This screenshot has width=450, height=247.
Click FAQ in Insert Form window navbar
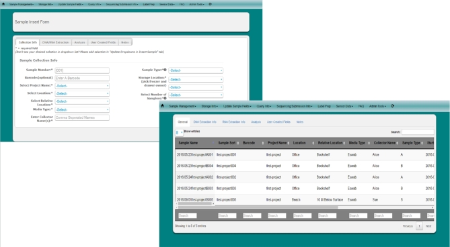coord(182,4)
